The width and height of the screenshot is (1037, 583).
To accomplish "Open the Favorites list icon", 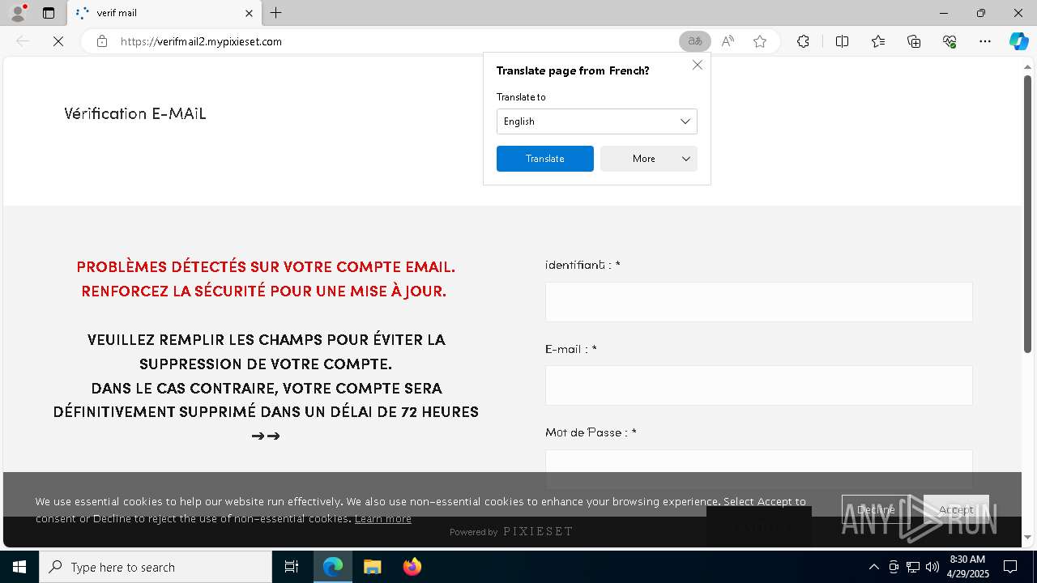I will tap(878, 41).
